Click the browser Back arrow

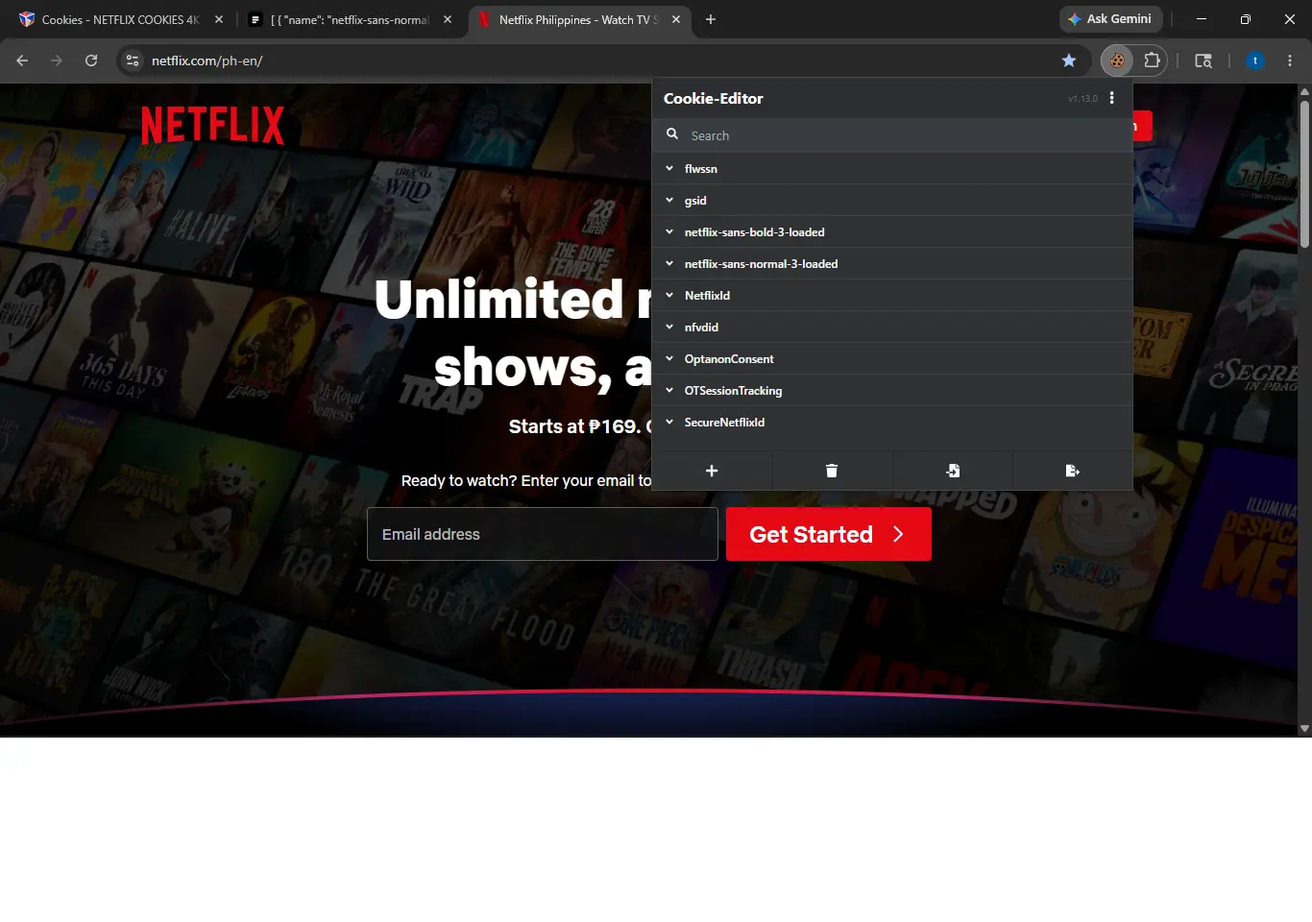(x=22, y=61)
